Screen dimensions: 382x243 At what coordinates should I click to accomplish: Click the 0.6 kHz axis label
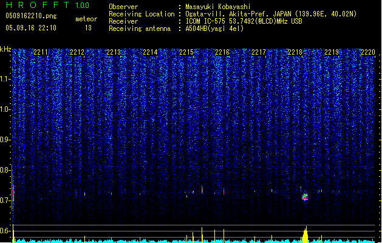coord(5,231)
